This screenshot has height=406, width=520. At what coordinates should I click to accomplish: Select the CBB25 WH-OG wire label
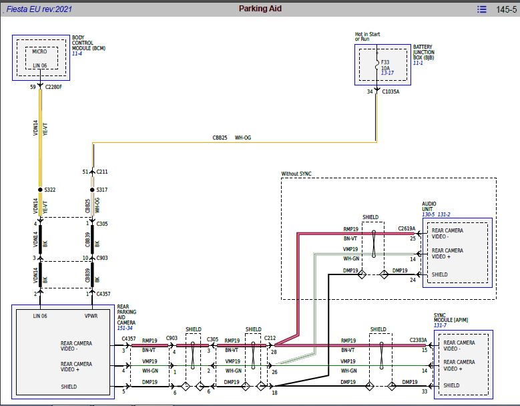coord(232,138)
